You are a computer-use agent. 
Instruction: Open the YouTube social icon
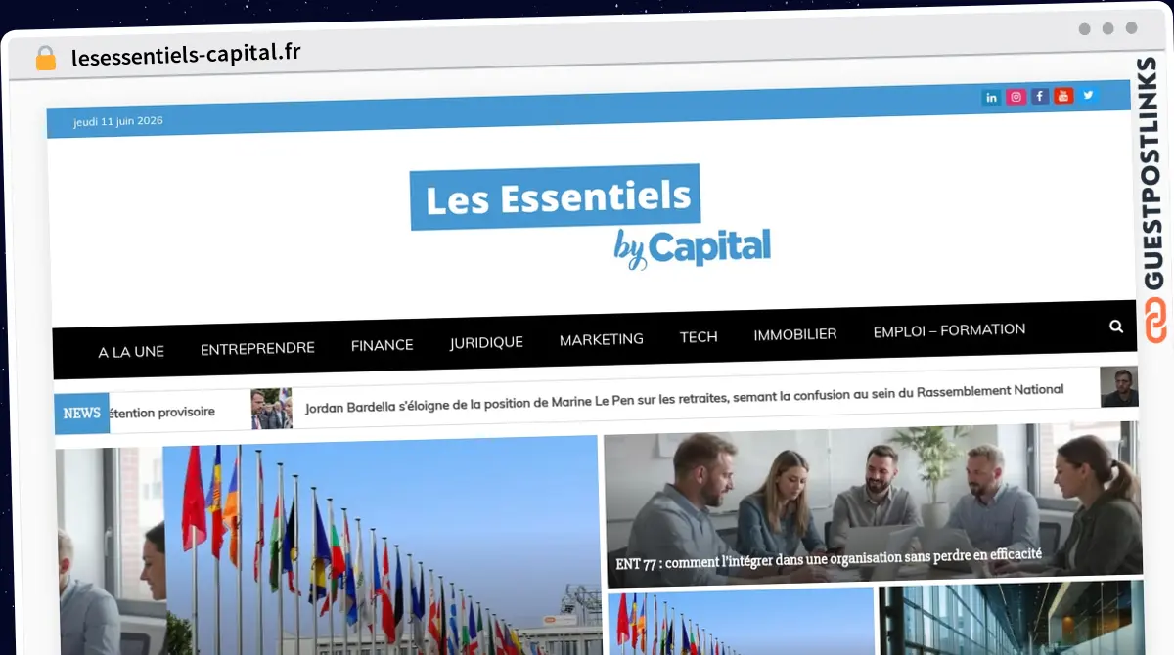(x=1063, y=96)
